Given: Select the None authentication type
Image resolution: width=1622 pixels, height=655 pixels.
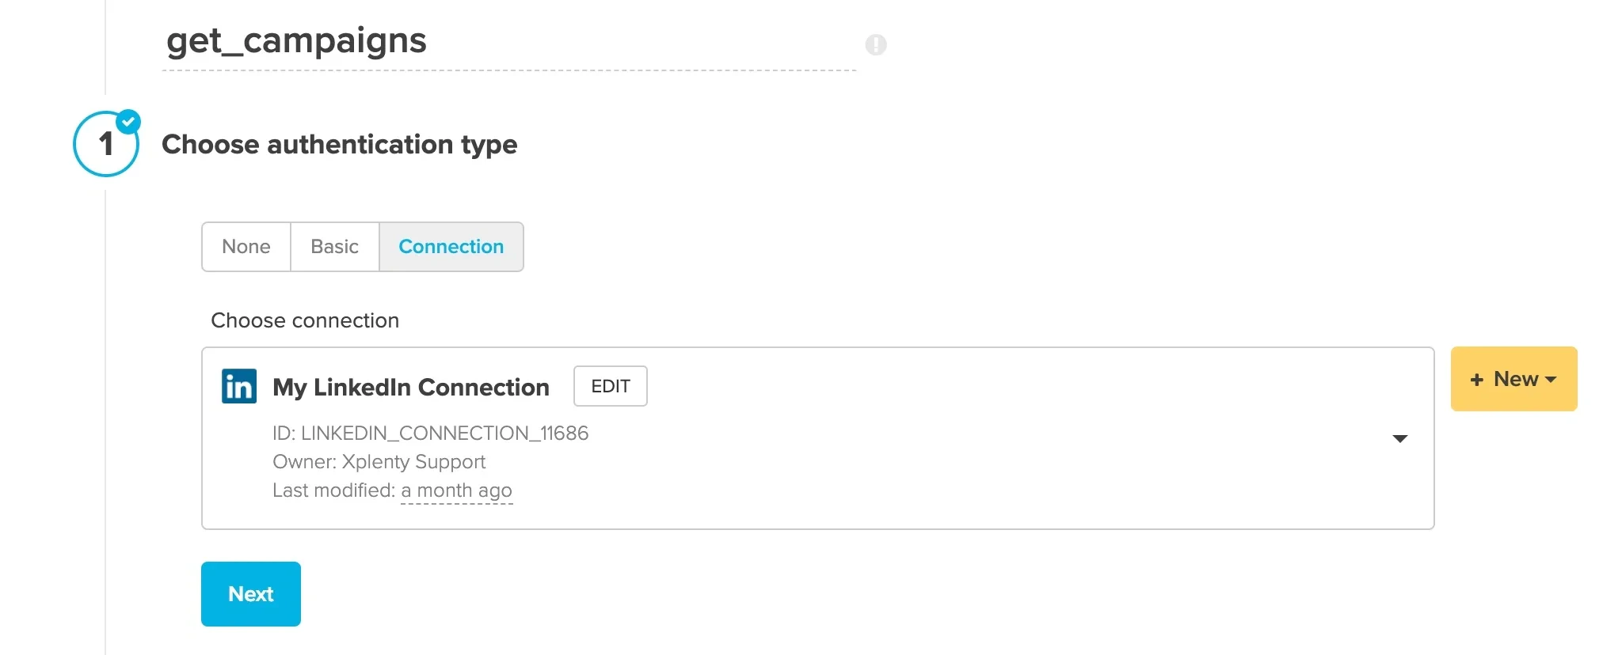Looking at the screenshot, I should [x=246, y=247].
